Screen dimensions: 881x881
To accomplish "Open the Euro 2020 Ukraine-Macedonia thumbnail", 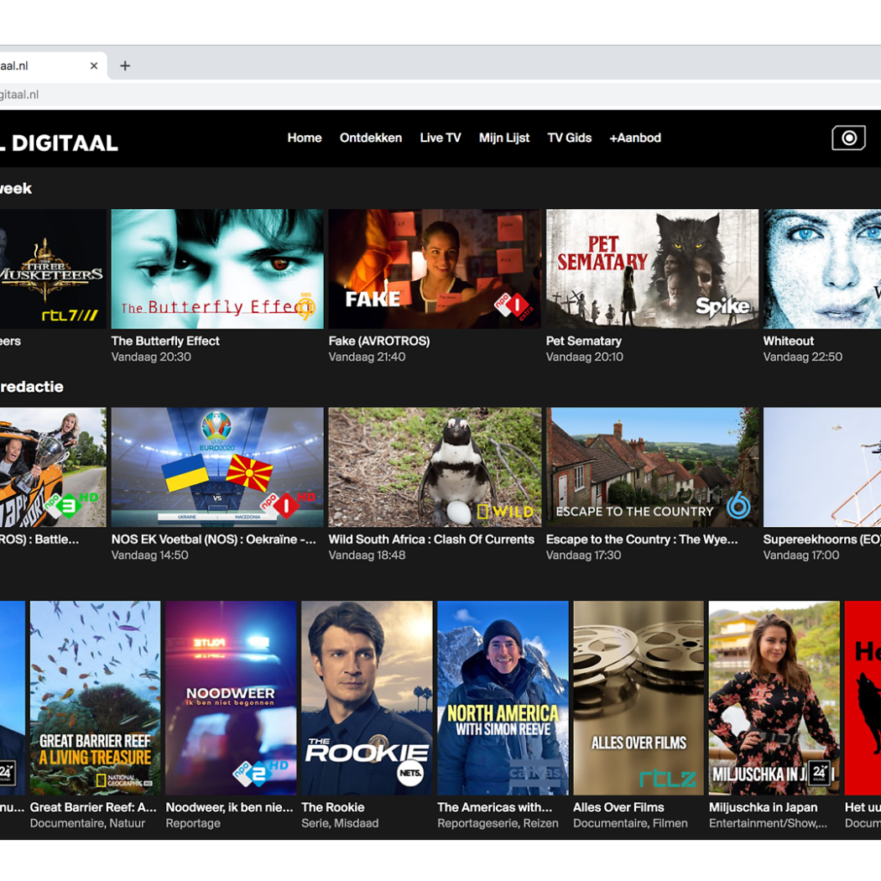I will click(x=217, y=467).
